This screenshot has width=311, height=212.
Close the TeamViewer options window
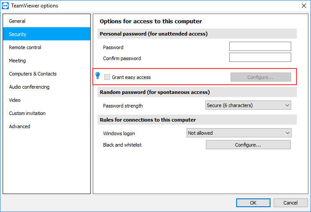304,6
